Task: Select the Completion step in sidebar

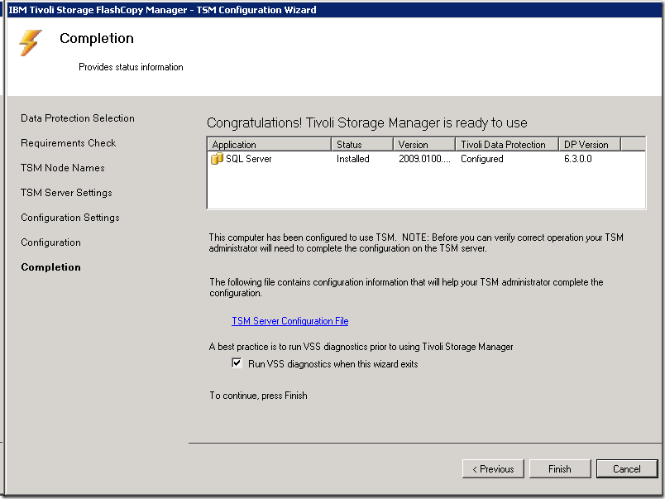Action: 51,267
